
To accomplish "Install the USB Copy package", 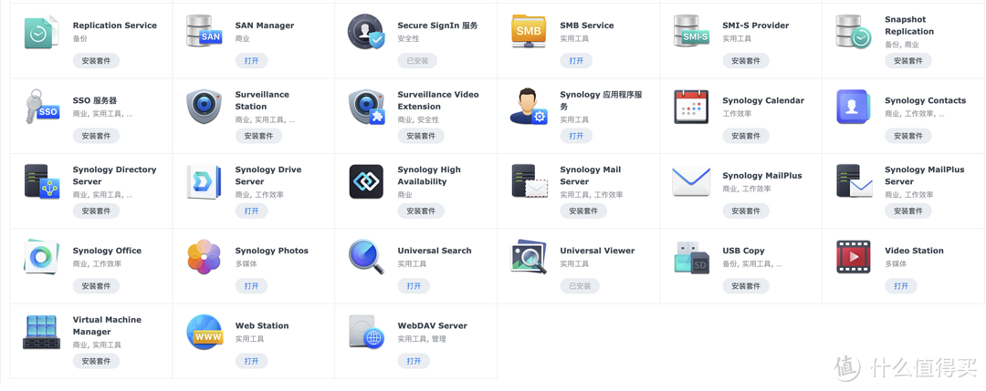I will [746, 285].
